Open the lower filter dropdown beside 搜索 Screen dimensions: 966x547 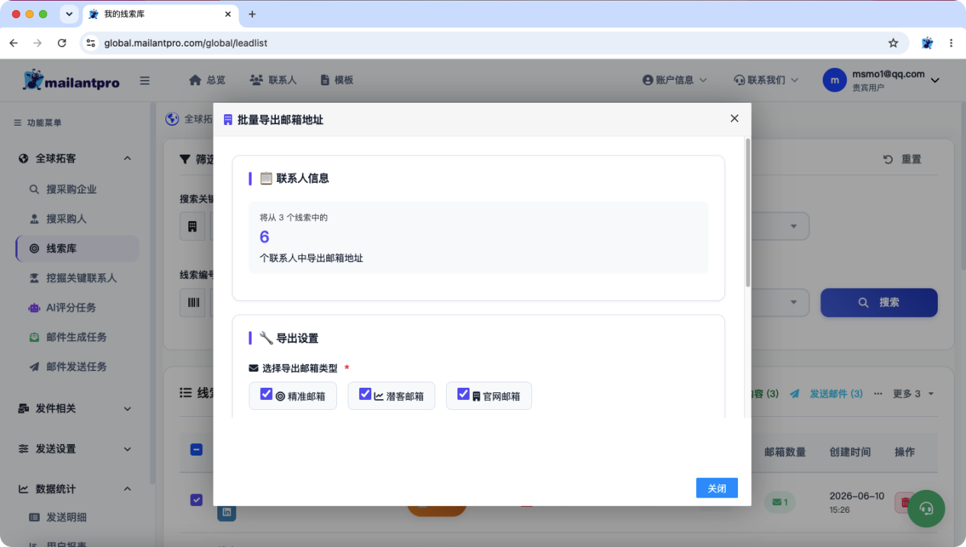(794, 302)
